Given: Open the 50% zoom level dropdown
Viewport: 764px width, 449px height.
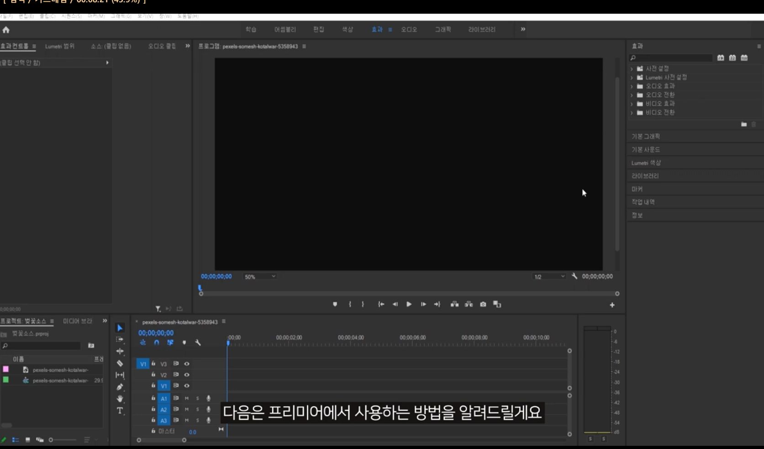Looking at the screenshot, I should point(260,277).
